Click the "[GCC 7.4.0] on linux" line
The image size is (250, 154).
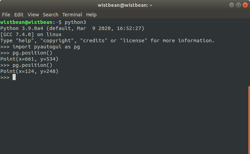(x=31, y=34)
